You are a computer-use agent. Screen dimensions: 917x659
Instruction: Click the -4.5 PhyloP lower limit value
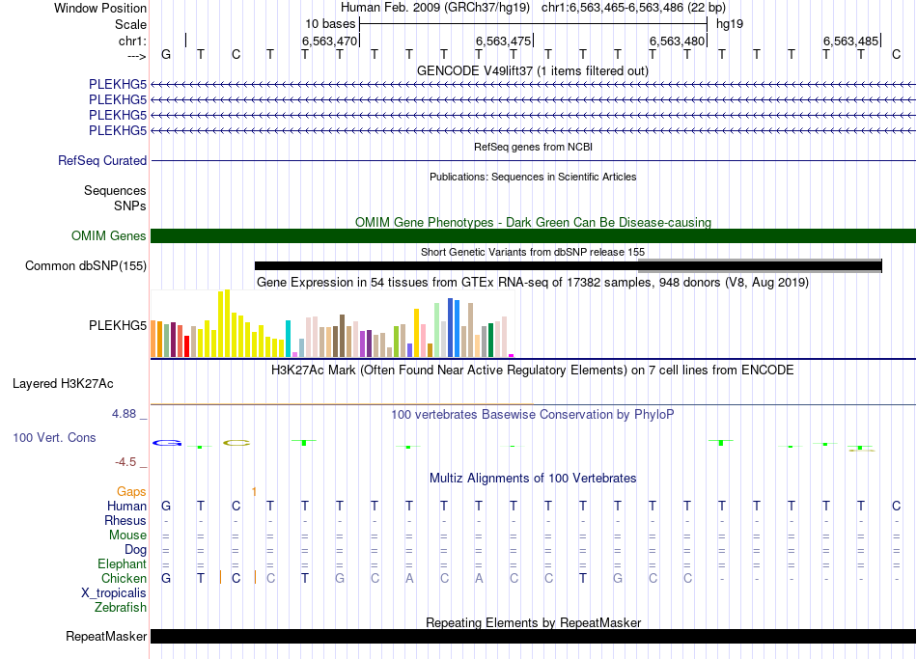pos(125,462)
